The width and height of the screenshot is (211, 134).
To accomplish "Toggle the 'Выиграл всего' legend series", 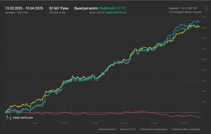I will (107, 129).
